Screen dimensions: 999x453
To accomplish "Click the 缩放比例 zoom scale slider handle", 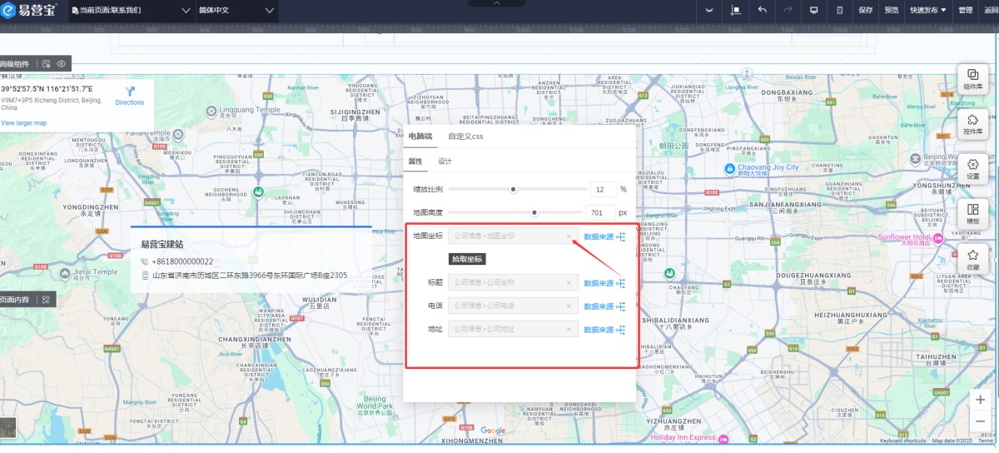I will pos(513,189).
